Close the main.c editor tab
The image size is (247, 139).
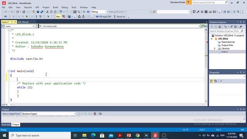pos(15,22)
